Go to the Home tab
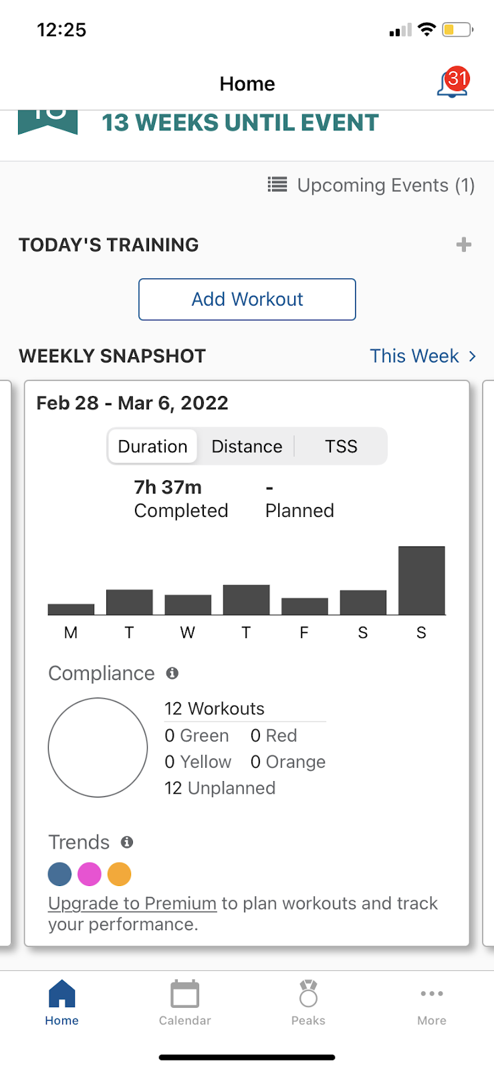 [61, 1002]
